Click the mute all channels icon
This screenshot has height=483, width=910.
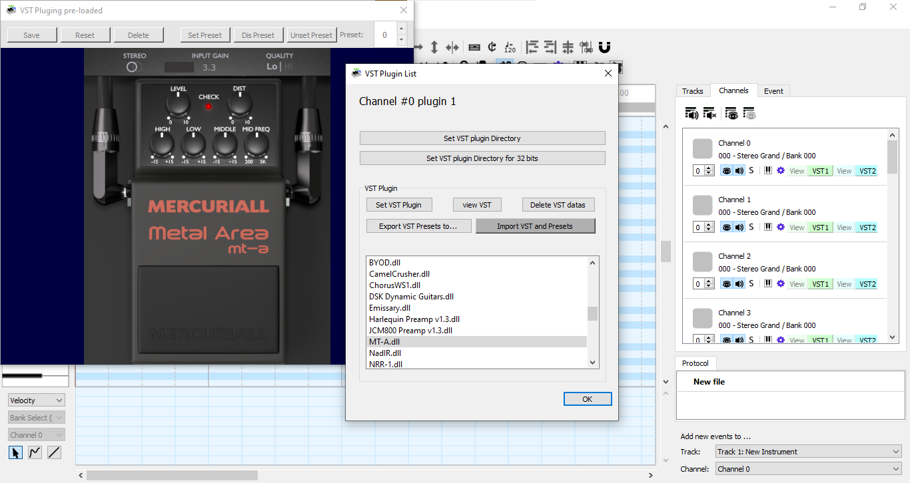click(x=709, y=114)
